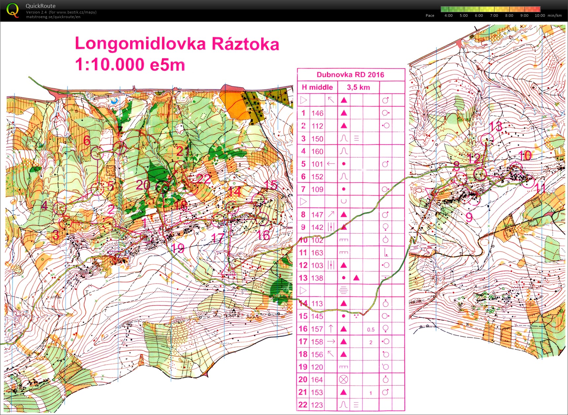The height and width of the screenshot is (415, 568).
Task: Click control circle 3 on the left map
Action: pyautogui.click(x=65, y=222)
